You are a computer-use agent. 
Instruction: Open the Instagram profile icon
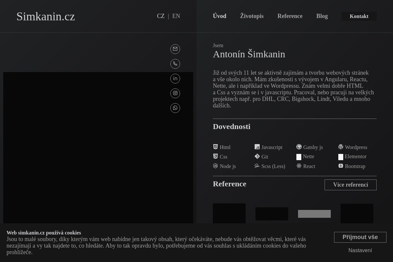click(175, 93)
